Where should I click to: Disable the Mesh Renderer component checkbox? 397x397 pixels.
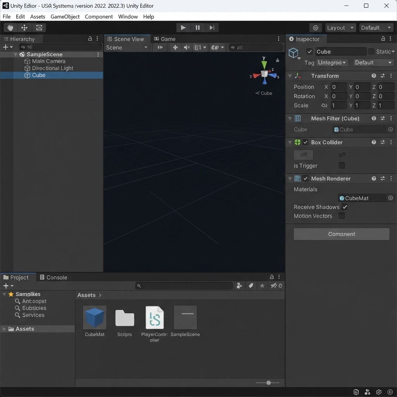[306, 178]
